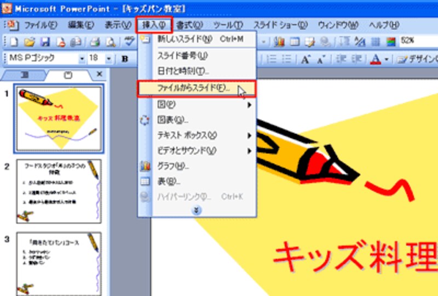The width and height of the screenshot is (438, 296).
Task: Choose 新しいスライド (New Slide) menu entry
Action: pyautogui.click(x=197, y=39)
